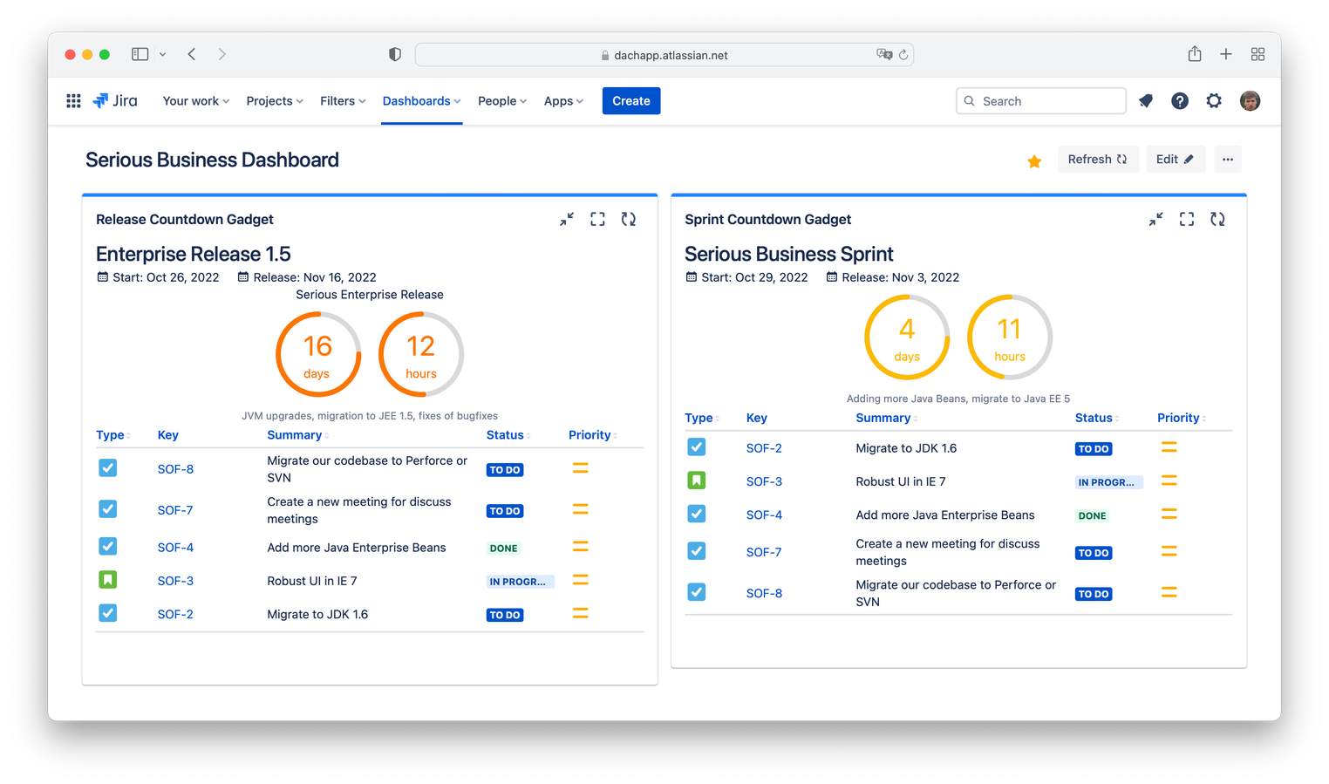
Task: Open the notifications bell
Action: tap(1146, 101)
